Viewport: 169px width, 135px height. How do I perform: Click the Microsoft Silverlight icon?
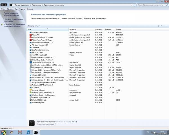tap(30, 75)
